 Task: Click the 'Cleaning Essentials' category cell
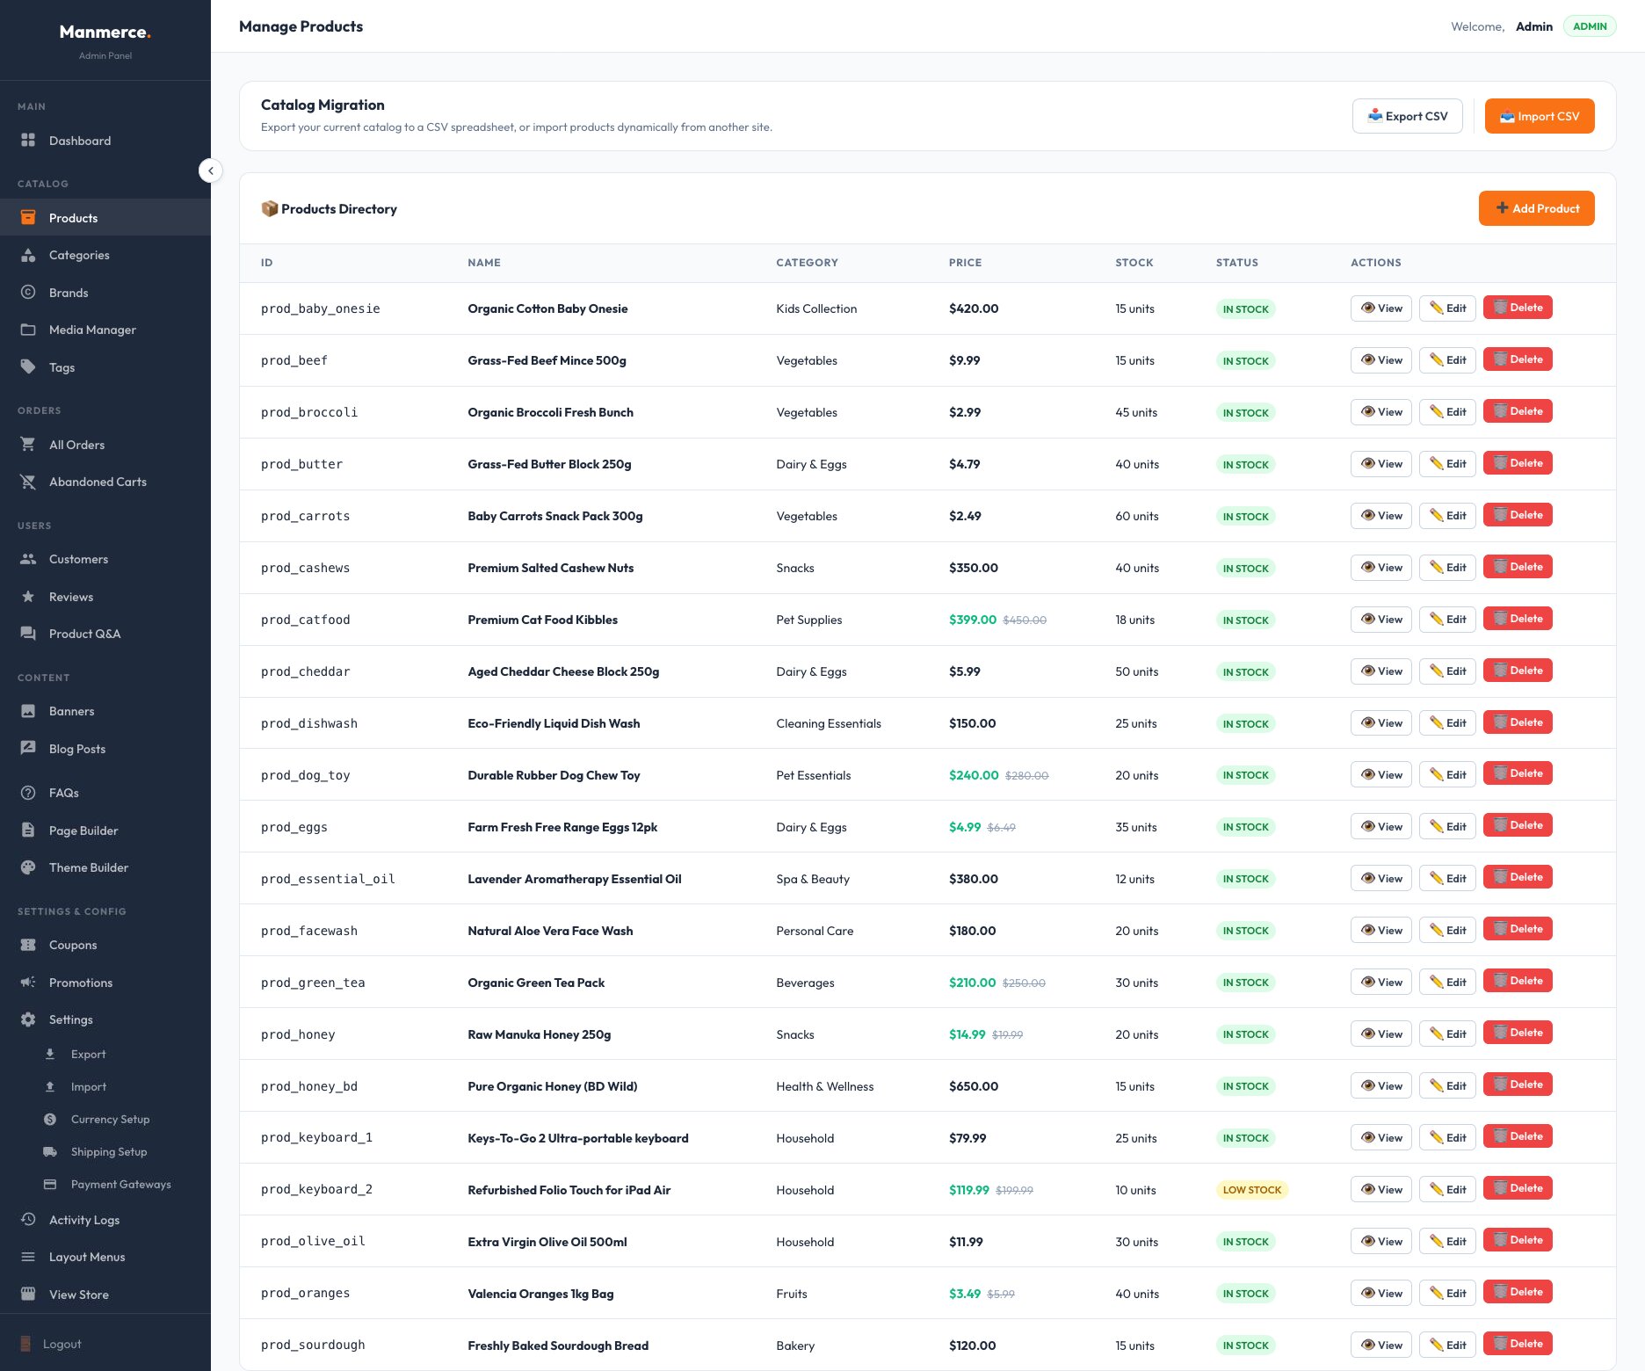(829, 723)
